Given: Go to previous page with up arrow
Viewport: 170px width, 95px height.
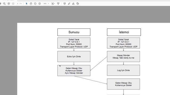Looking at the screenshot, I should pyautogui.click(x=9, y=4).
